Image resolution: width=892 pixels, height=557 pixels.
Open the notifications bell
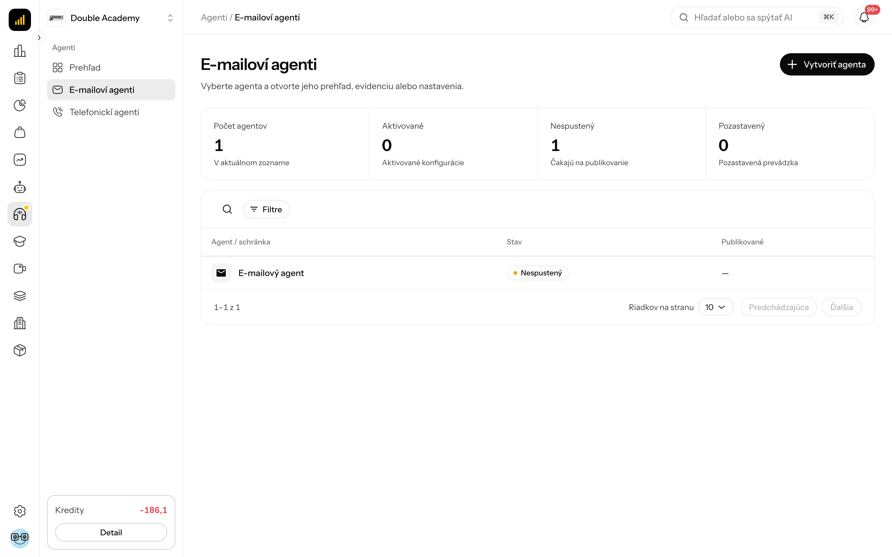864,17
